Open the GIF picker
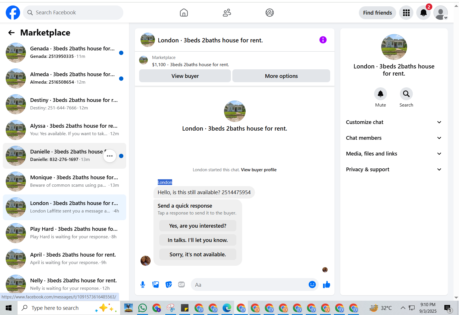The width and height of the screenshot is (459, 315). (182, 285)
